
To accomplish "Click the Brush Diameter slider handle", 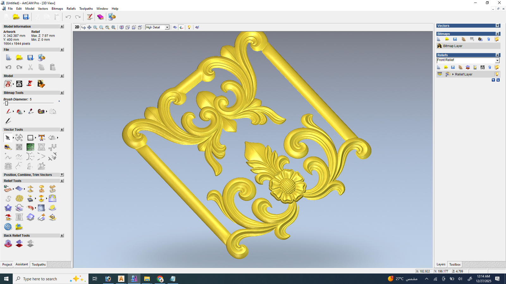I will tap(6, 103).
